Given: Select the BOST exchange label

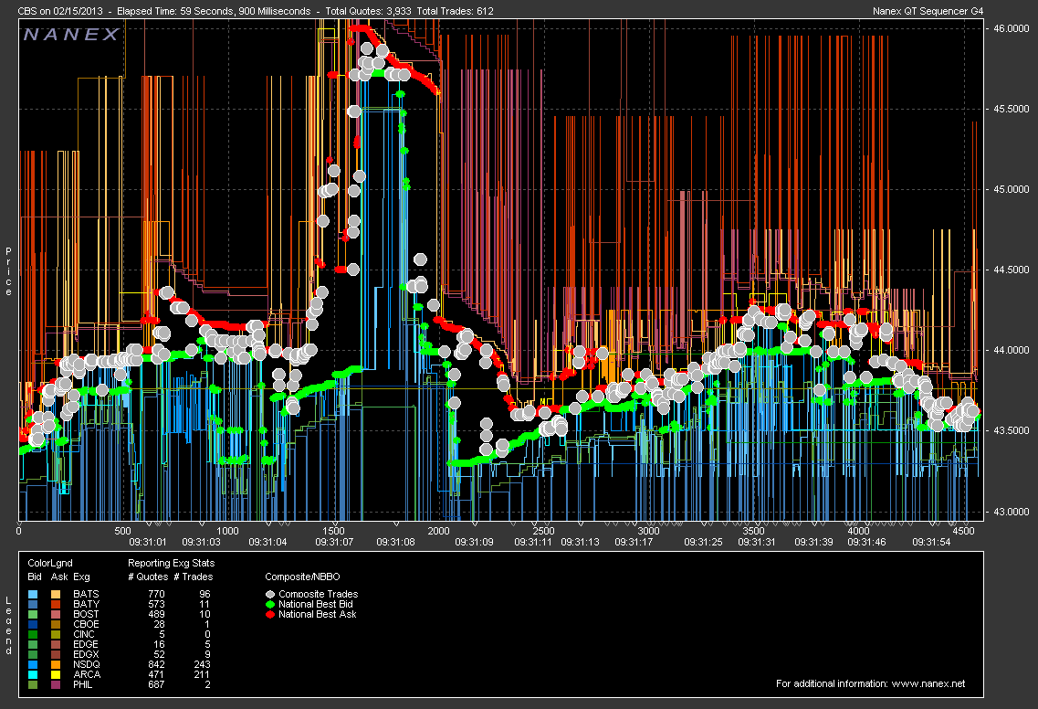Looking at the screenshot, I should pyautogui.click(x=86, y=614).
